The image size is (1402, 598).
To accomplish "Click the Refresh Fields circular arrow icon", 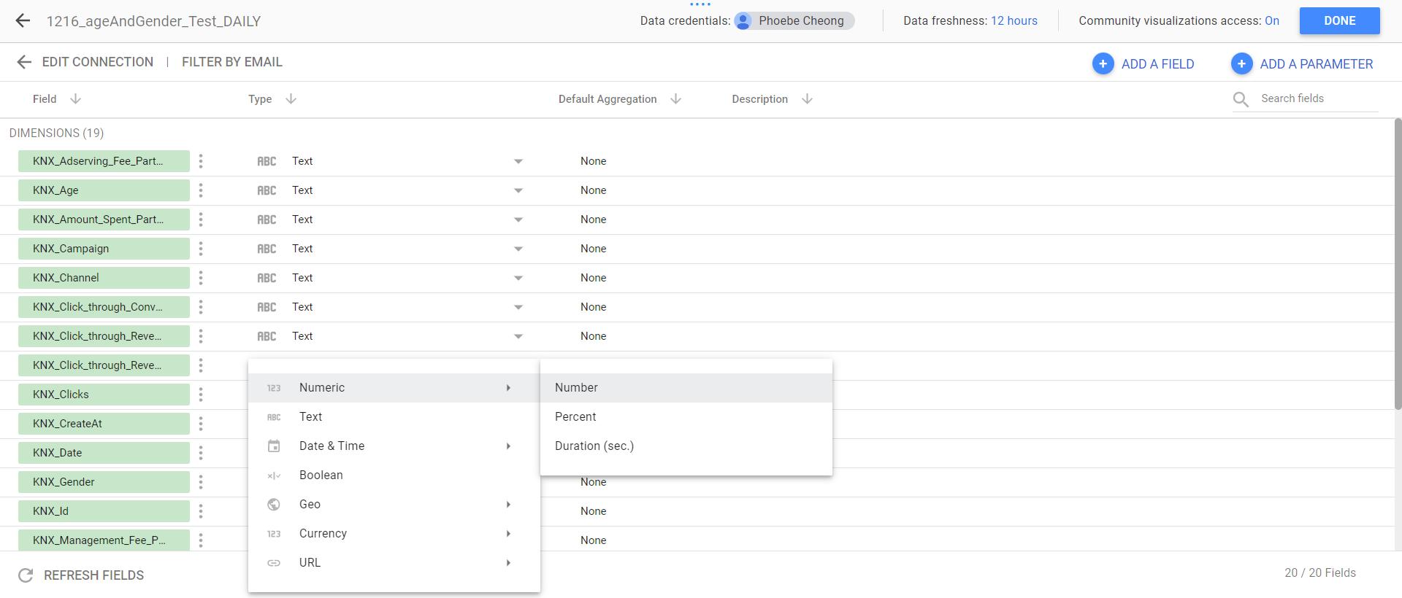I will coord(26,575).
